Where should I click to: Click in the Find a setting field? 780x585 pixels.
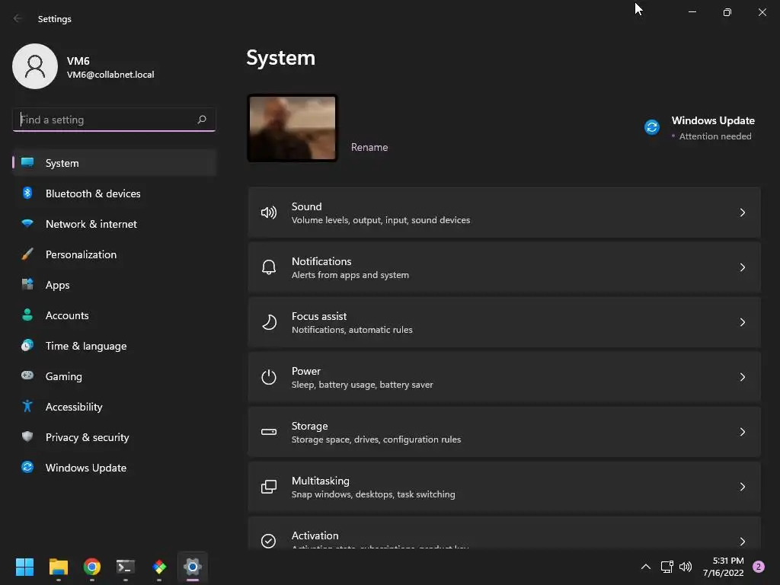click(114, 120)
